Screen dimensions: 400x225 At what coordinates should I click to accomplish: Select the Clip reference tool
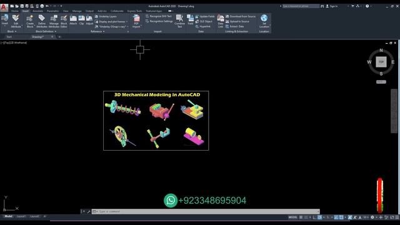(x=81, y=20)
